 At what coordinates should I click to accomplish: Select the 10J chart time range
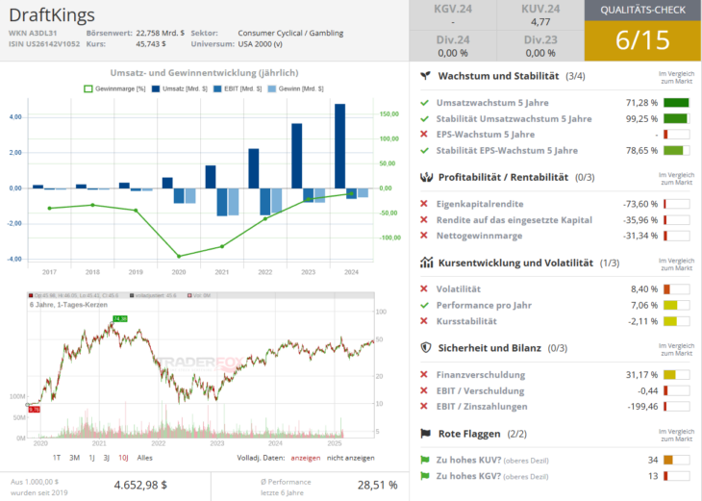point(123,458)
